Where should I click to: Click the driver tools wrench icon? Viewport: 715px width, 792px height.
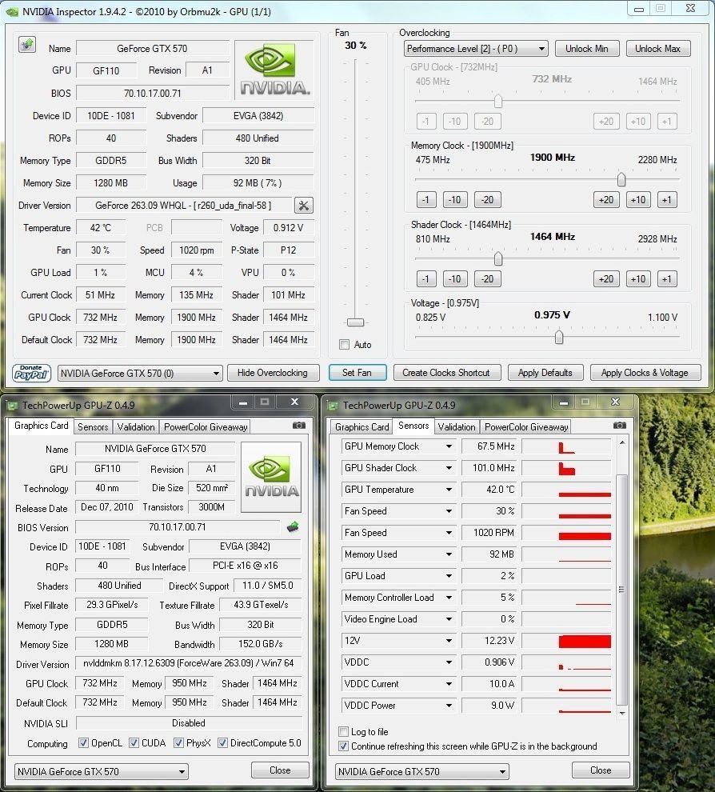coord(303,206)
